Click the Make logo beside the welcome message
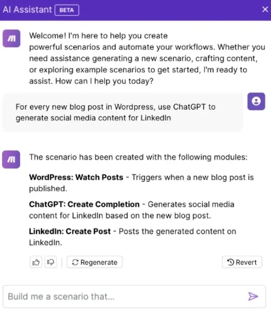Image resolution: width=271 pixels, height=312 pixels. pos(11,38)
